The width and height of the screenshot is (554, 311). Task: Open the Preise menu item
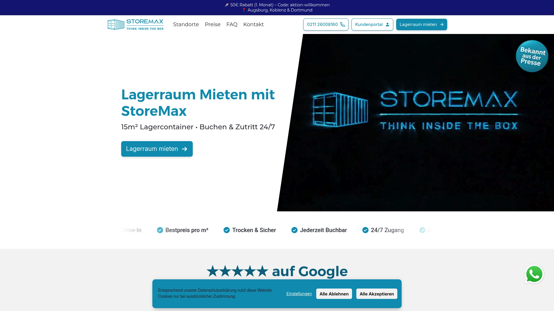[x=212, y=24]
